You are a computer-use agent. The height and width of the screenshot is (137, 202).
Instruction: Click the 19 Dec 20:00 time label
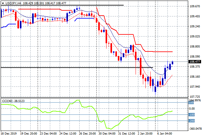coord(28,134)
